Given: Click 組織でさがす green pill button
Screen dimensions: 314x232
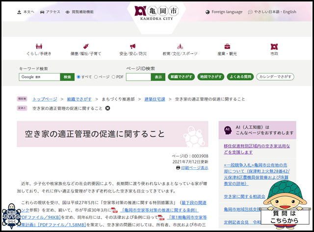Looking at the screenshot, I should pyautogui.click(x=181, y=77).
